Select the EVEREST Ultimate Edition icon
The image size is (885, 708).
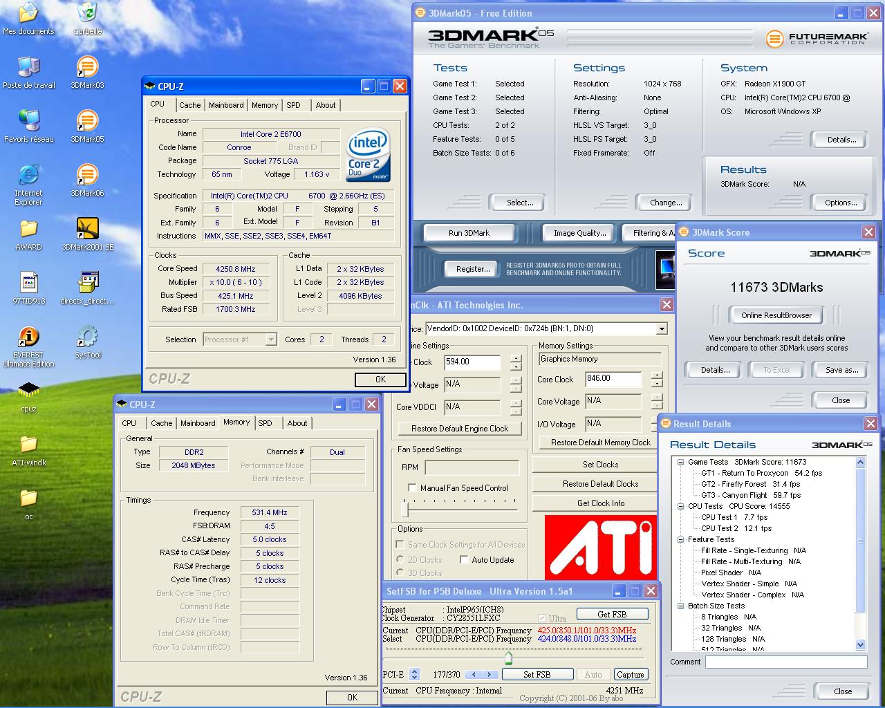[28, 346]
